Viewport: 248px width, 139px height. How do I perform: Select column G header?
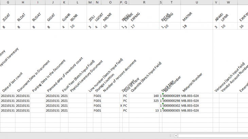(7, 2)
